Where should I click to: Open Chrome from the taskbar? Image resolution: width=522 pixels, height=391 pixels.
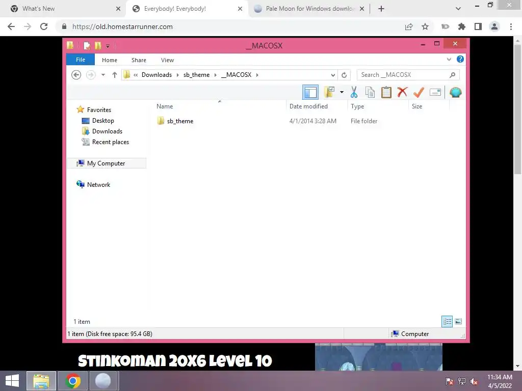tap(73, 381)
